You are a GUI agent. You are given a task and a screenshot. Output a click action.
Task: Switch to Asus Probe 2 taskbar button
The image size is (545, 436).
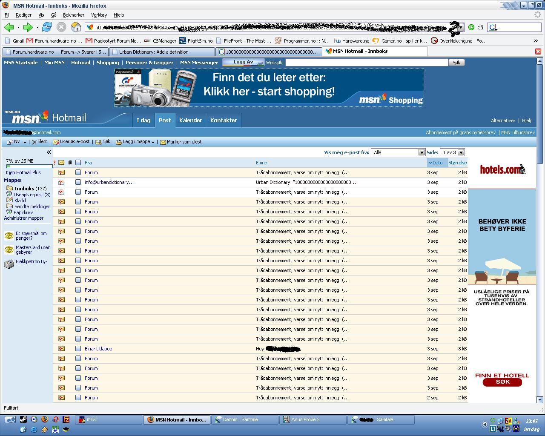(x=313, y=420)
